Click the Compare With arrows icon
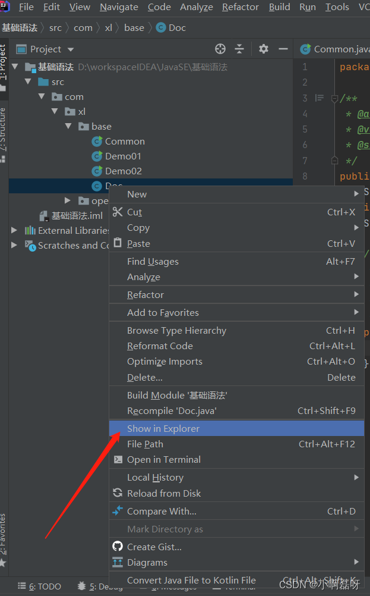The width and height of the screenshot is (370, 596). (x=118, y=511)
